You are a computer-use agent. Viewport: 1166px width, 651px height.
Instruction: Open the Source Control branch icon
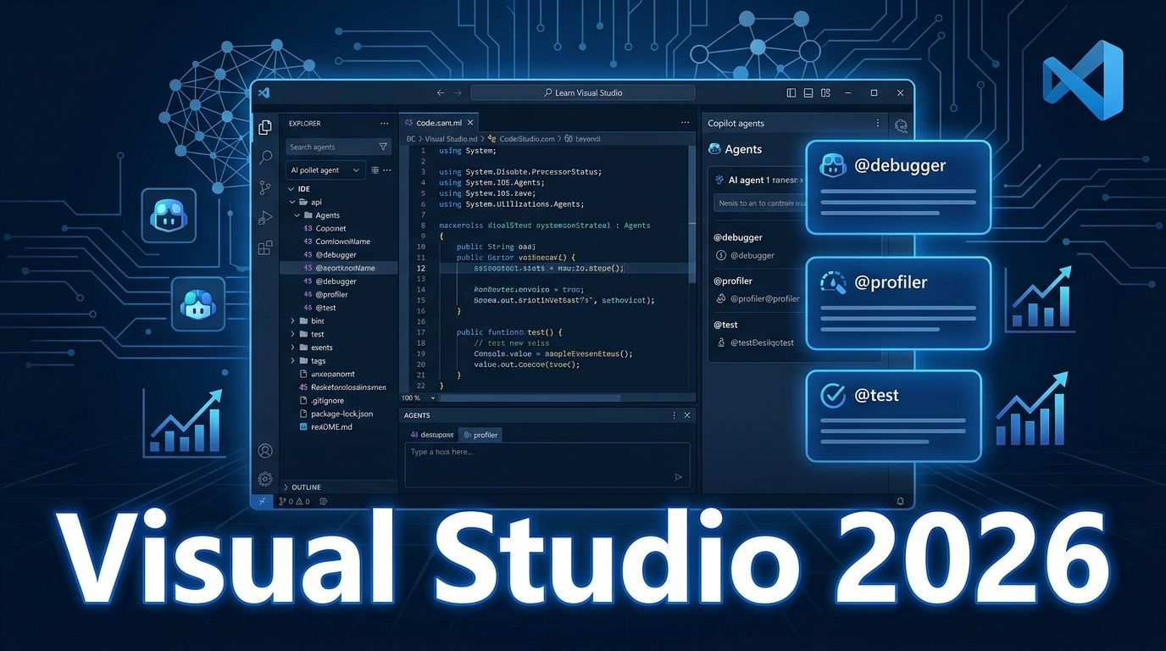265,188
